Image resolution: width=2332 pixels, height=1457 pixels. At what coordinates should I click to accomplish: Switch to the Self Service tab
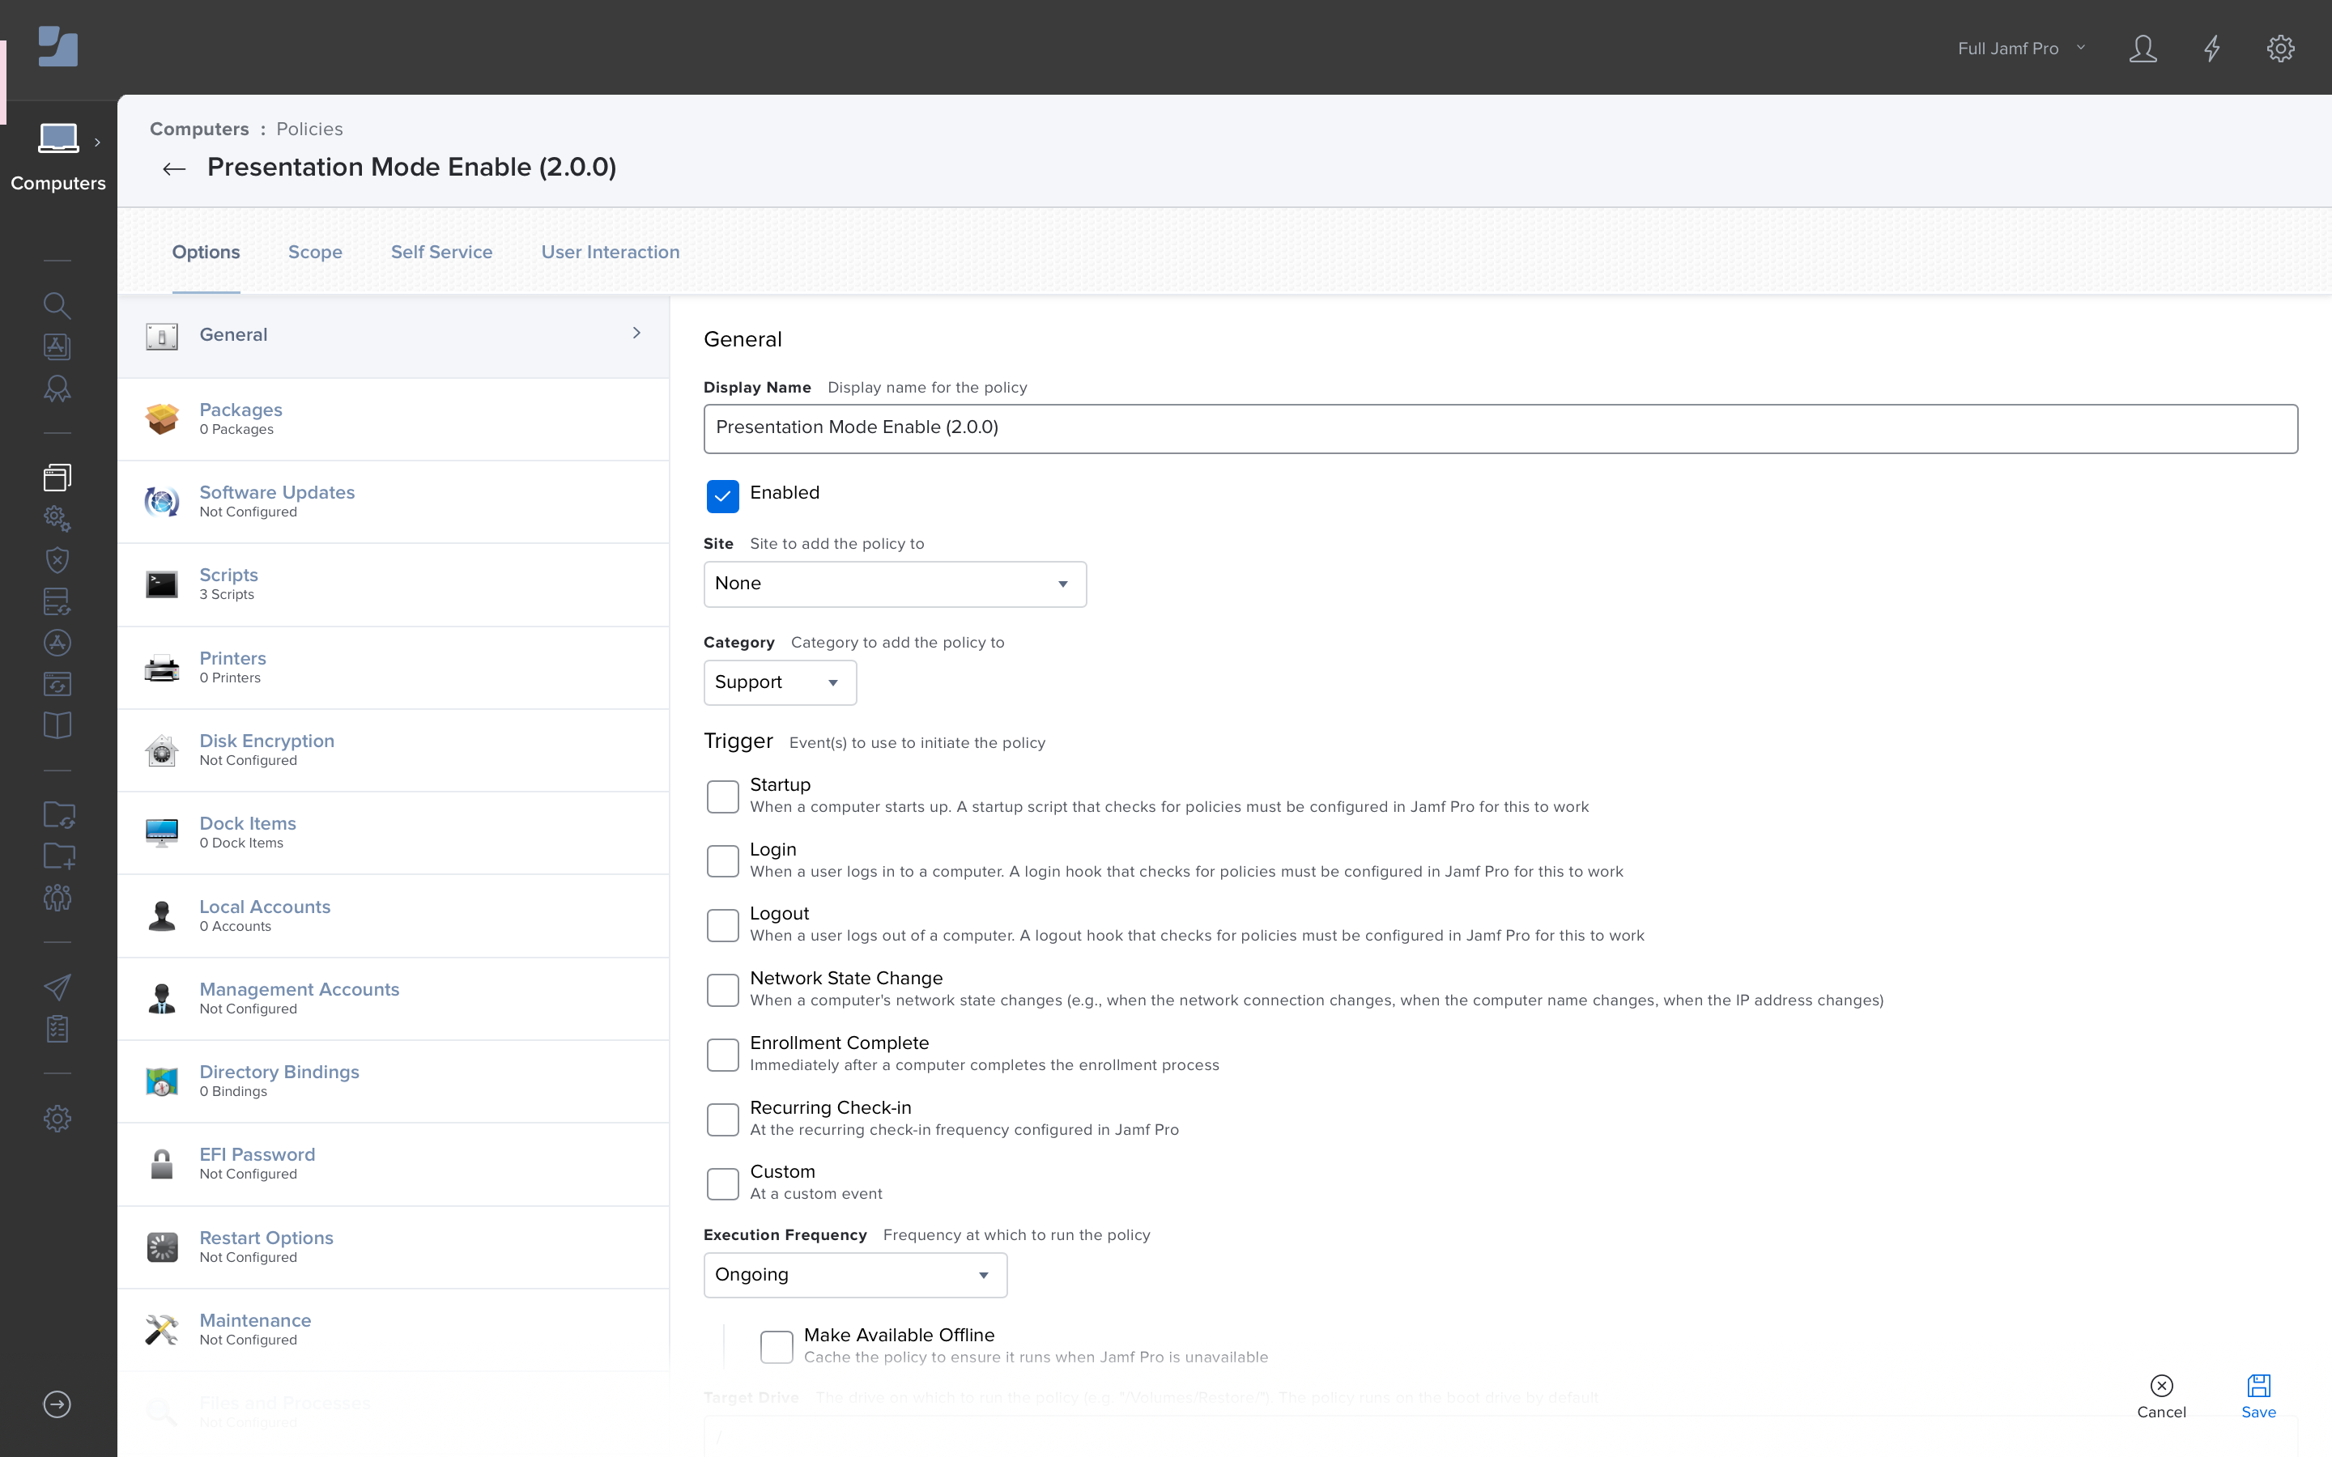[x=441, y=252]
